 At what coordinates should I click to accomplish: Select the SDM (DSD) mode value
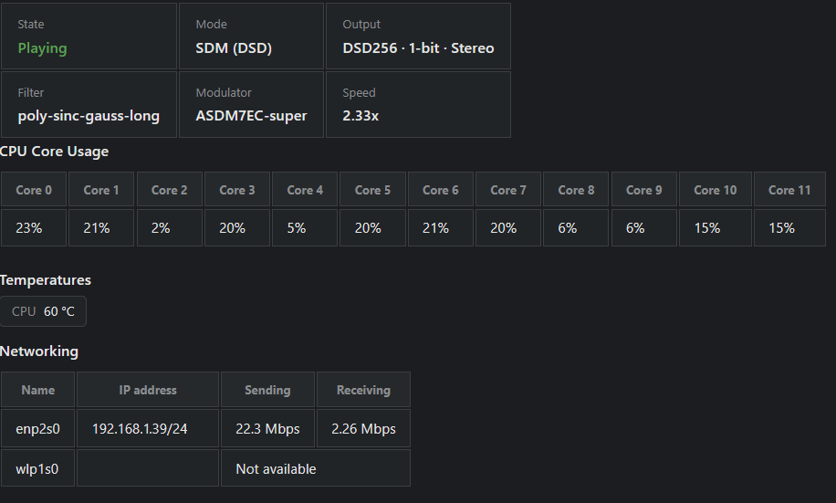(x=234, y=48)
